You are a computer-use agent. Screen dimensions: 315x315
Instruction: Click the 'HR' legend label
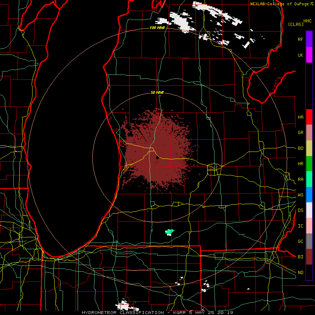point(300,164)
